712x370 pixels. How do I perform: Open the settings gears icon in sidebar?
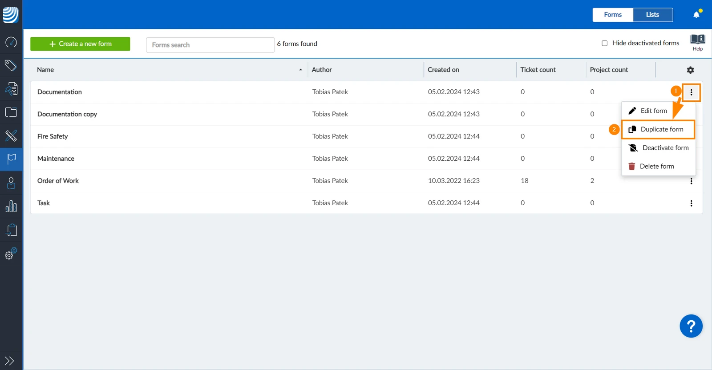click(11, 253)
